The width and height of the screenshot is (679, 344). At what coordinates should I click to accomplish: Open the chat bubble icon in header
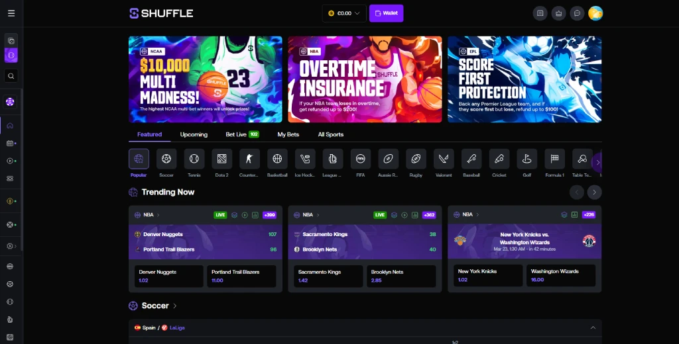[x=578, y=13]
